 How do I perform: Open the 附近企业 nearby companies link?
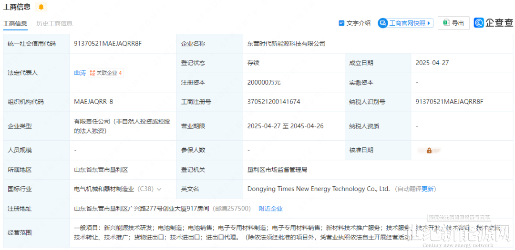point(271,209)
